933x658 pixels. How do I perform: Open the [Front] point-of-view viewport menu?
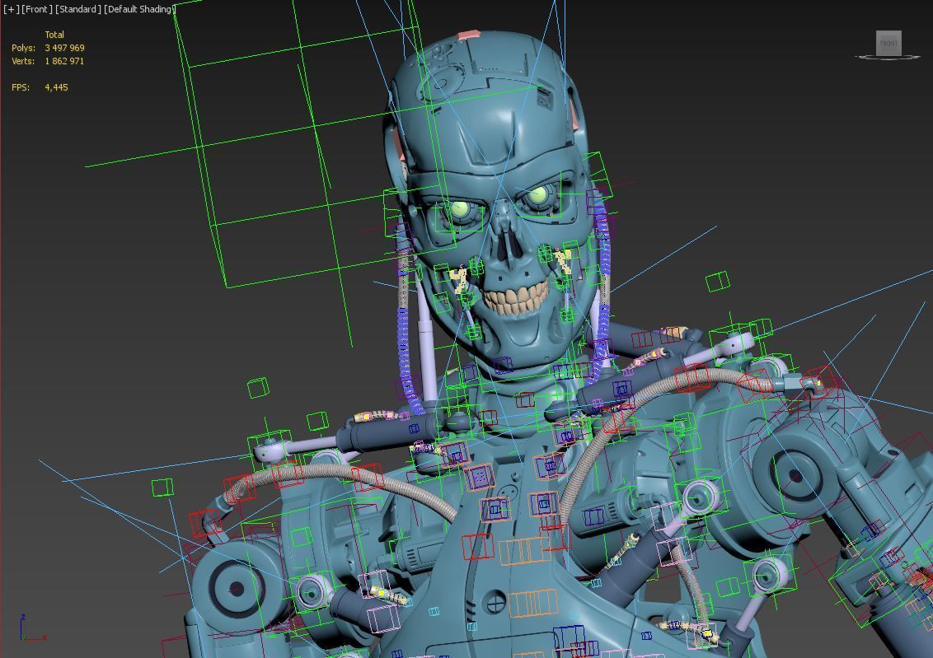click(37, 10)
